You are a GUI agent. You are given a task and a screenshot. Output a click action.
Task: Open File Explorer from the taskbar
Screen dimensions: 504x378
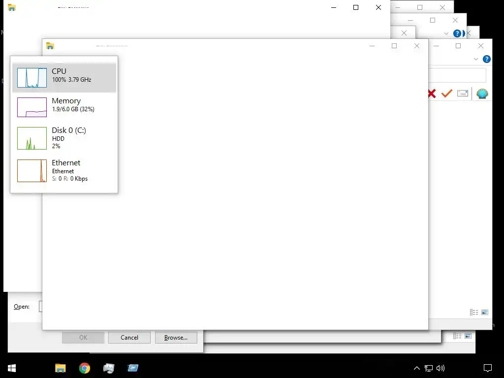(x=60, y=368)
